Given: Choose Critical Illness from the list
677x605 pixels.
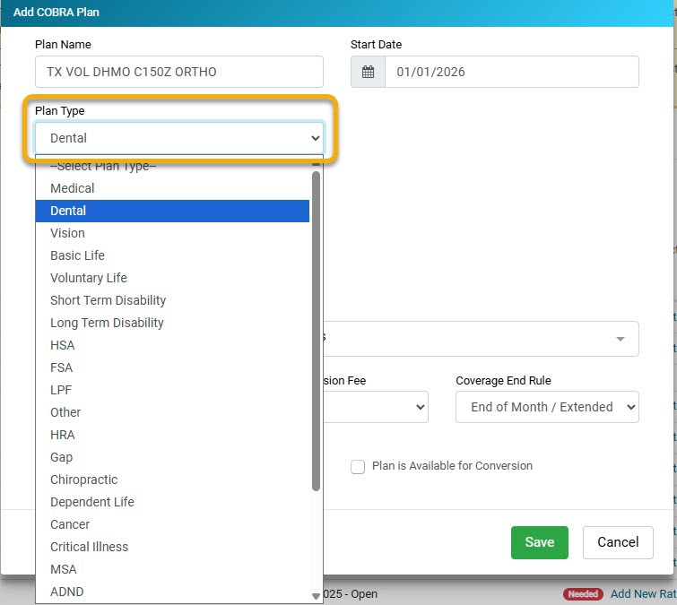Looking at the screenshot, I should [90, 547].
